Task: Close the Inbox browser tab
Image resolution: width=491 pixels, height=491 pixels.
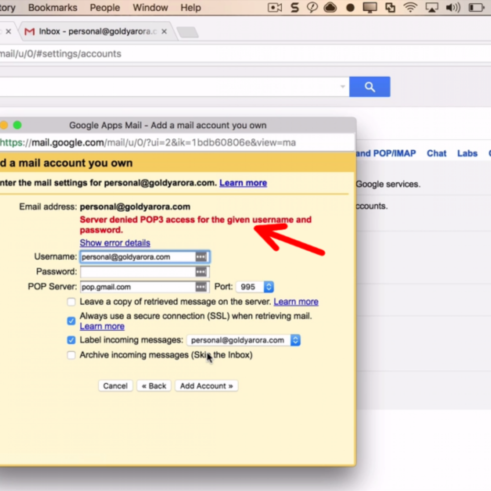Action: click(x=164, y=31)
